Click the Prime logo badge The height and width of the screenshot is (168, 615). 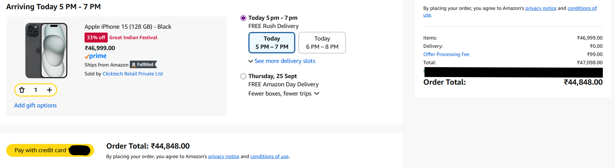tap(95, 56)
